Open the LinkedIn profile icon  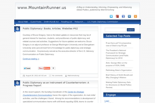tap(129, 16)
